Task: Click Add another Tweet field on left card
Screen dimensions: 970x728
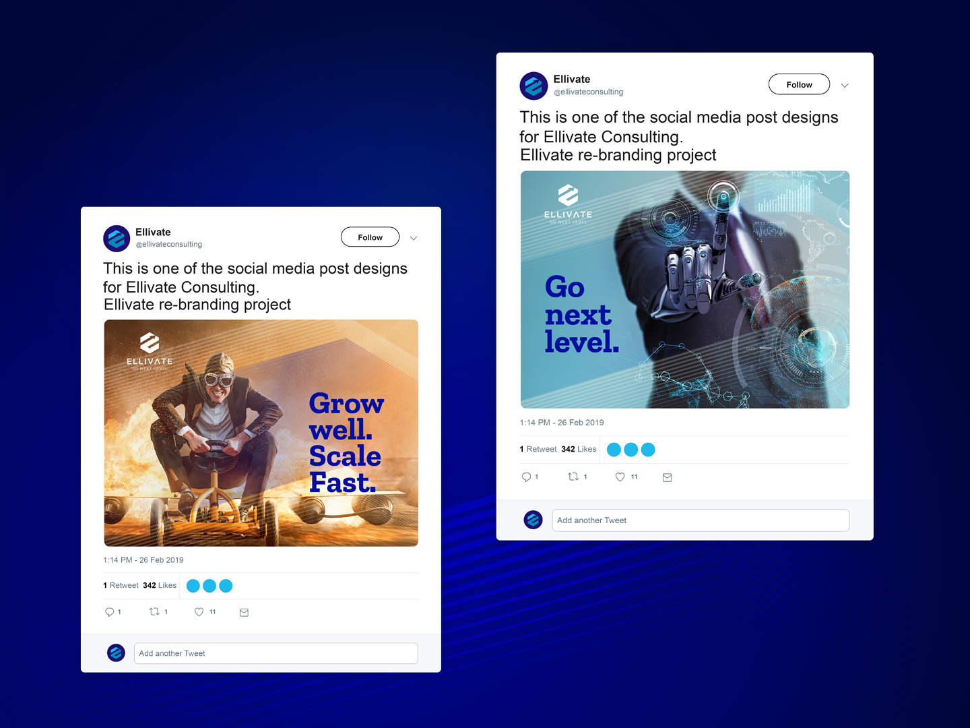Action: pyautogui.click(x=276, y=653)
